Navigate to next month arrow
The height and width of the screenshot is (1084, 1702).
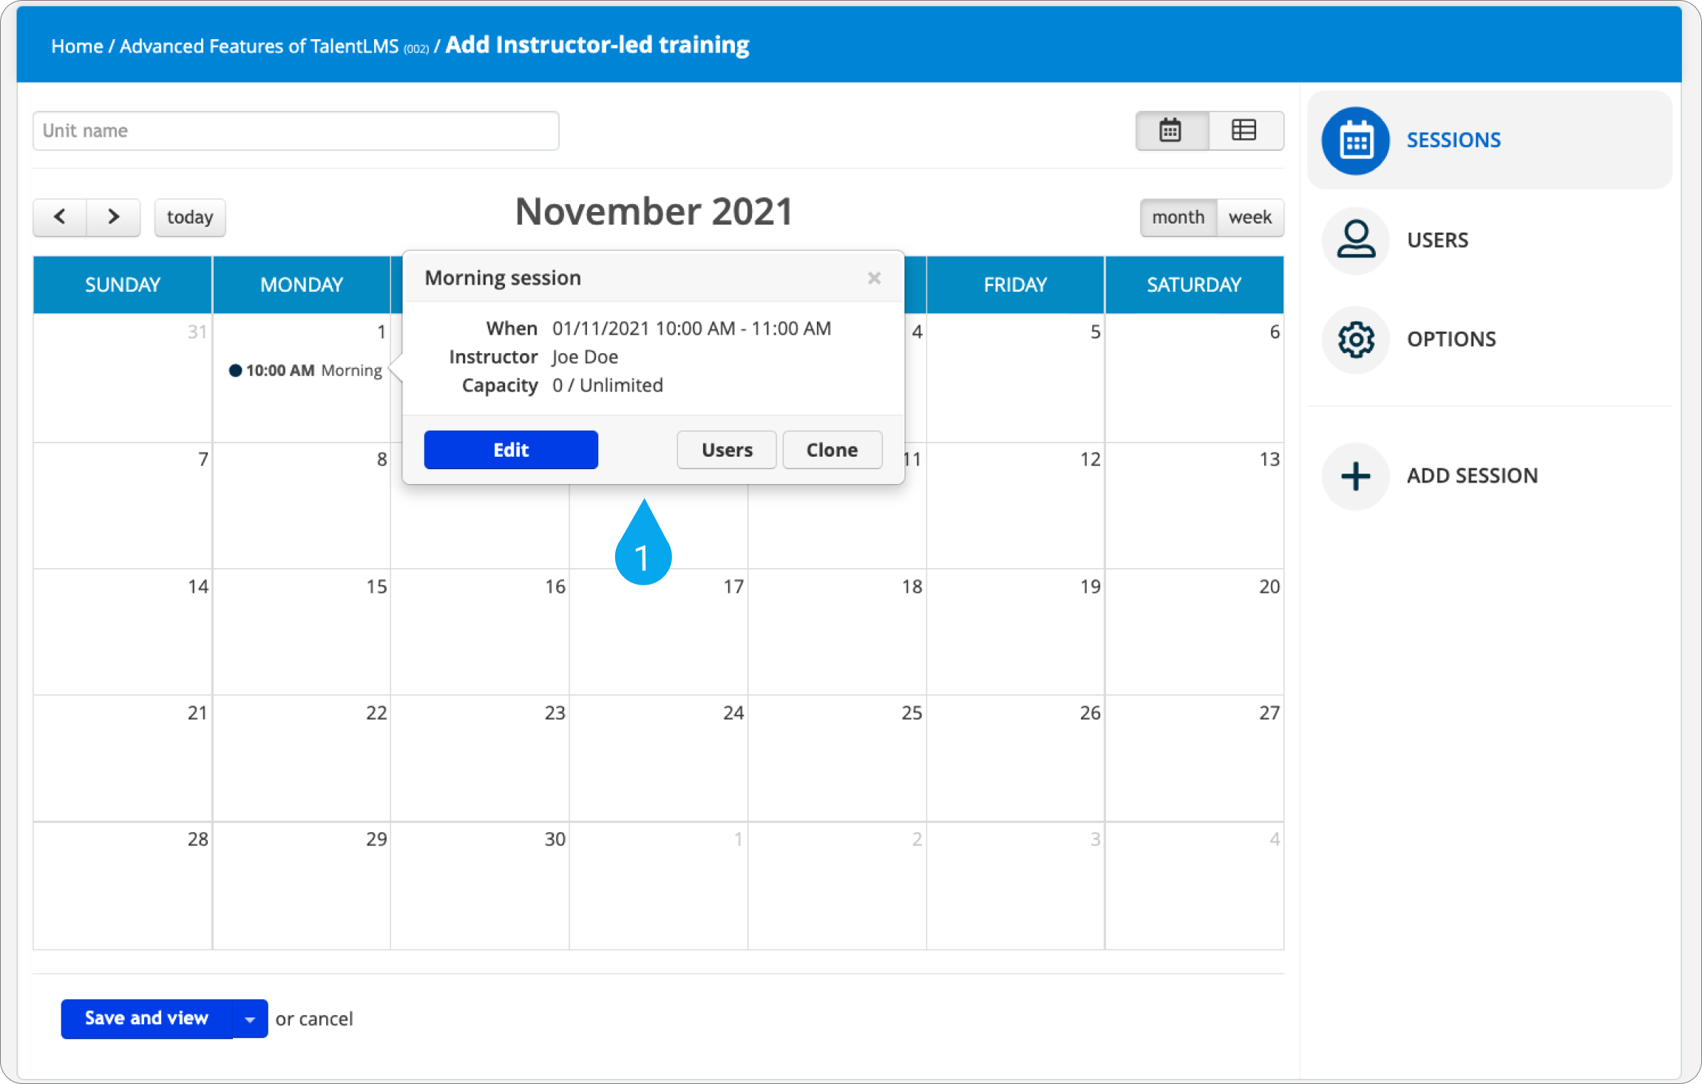pyautogui.click(x=113, y=217)
